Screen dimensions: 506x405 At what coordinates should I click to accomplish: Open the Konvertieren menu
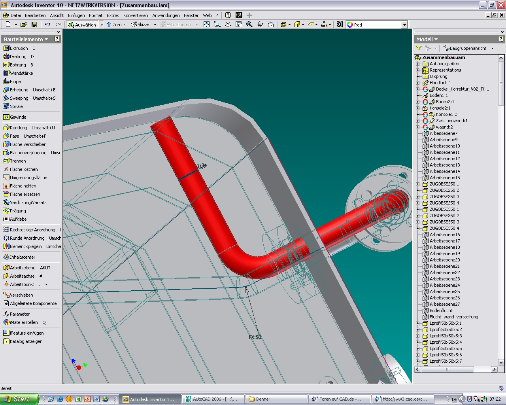[136, 15]
